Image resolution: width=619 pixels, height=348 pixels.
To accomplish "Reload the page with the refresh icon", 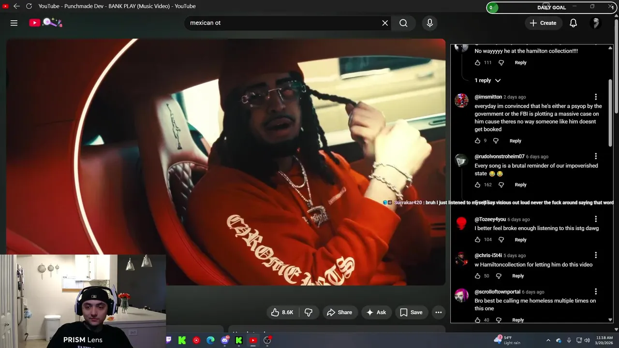I will (x=29, y=6).
